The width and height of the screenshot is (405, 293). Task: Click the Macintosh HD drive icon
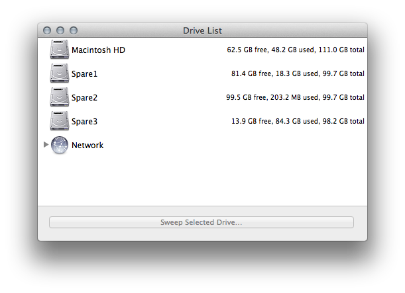[59, 50]
